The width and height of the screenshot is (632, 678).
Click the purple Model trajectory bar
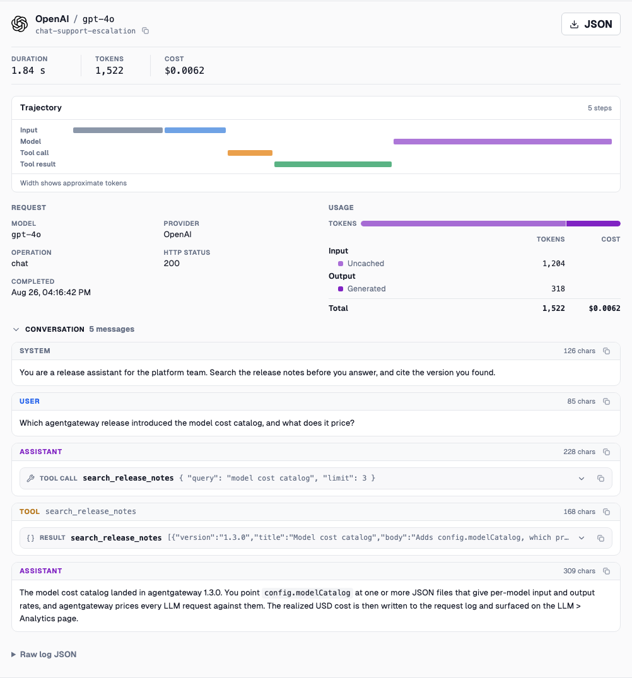click(502, 141)
